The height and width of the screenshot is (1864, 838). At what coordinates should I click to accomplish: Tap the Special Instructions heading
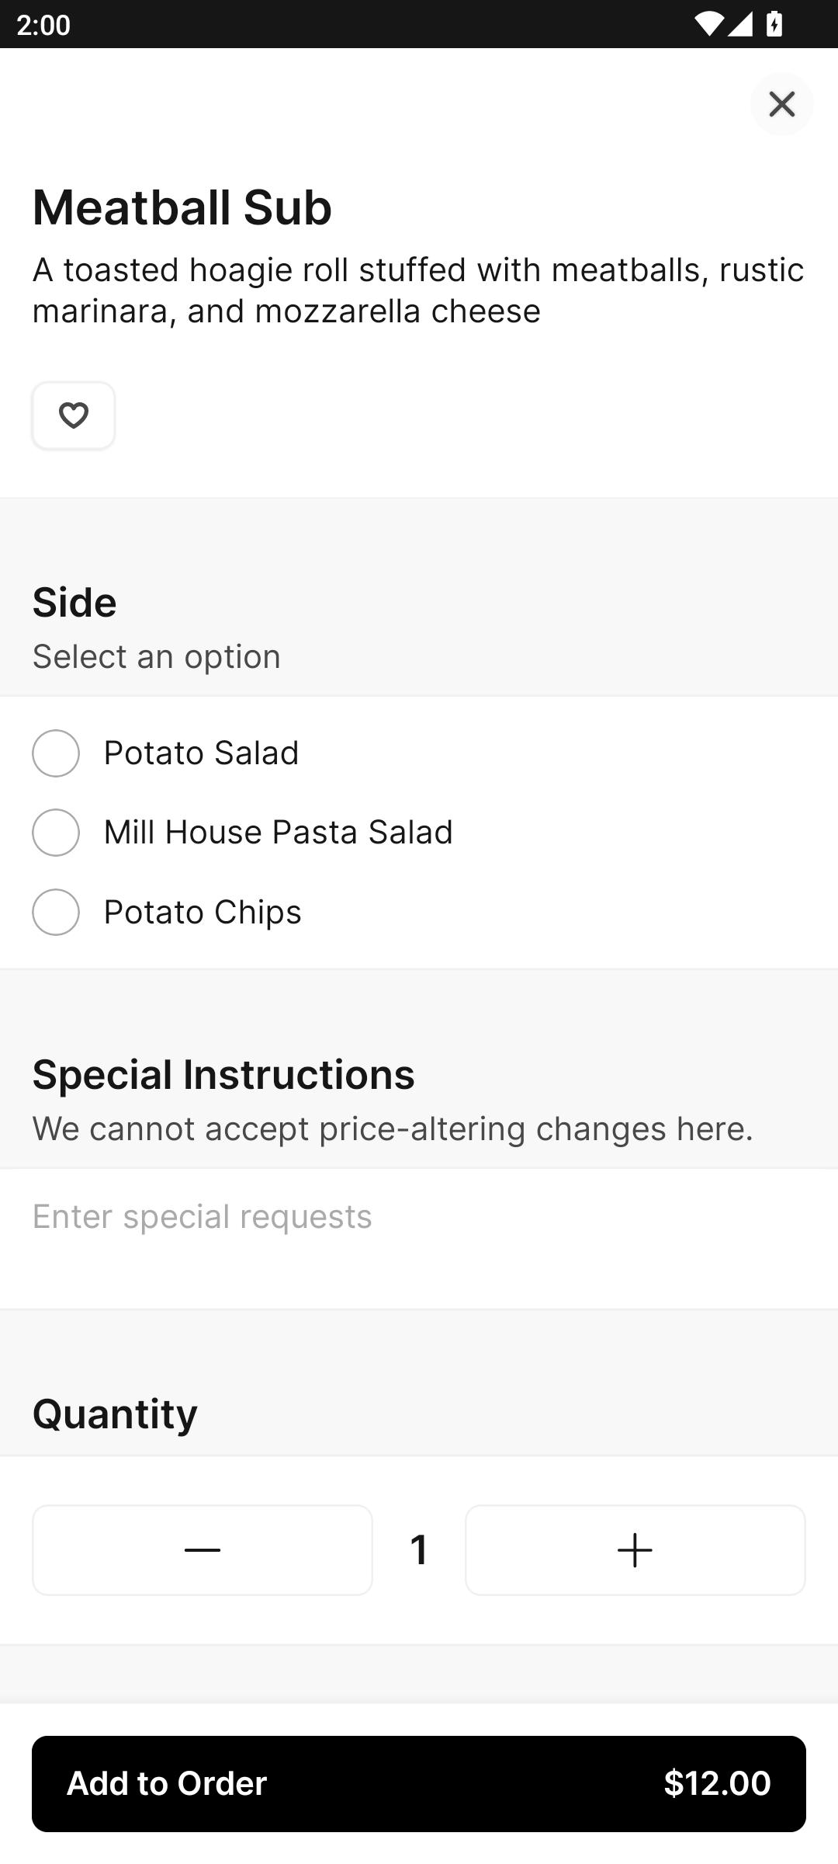[x=223, y=1075]
